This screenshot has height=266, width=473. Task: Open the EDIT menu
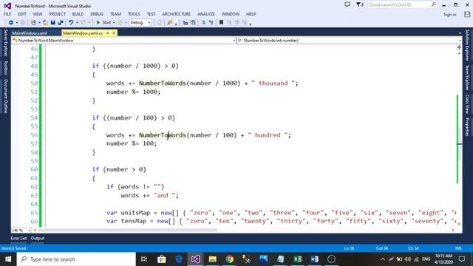pyautogui.click(x=22, y=14)
